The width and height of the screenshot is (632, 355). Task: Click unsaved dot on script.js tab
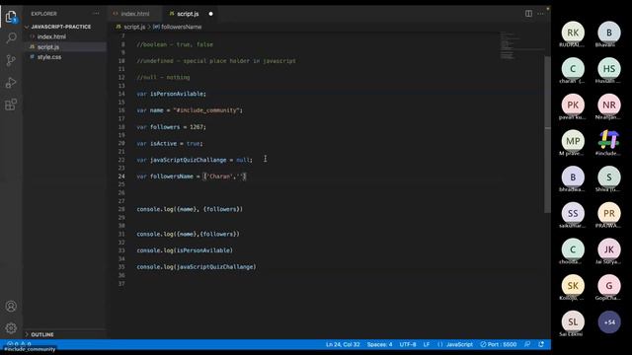coord(210,14)
